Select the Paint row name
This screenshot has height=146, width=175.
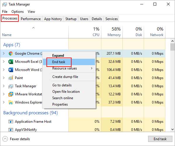[19, 78]
